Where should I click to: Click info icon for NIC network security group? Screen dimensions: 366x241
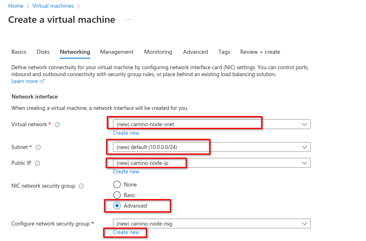click(x=81, y=186)
